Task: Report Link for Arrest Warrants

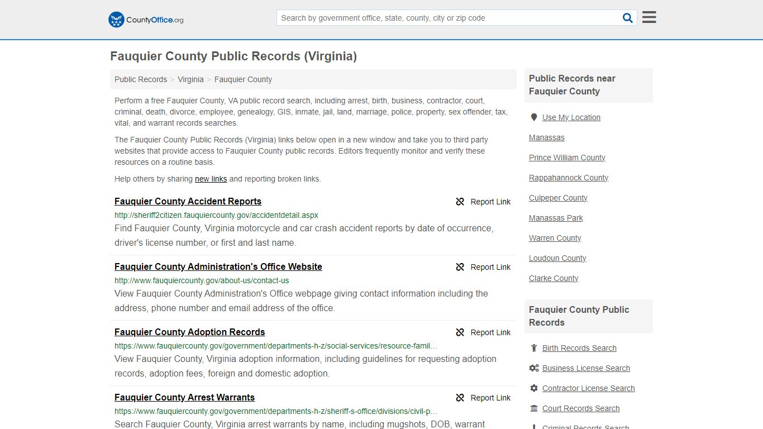Action: [x=490, y=398]
